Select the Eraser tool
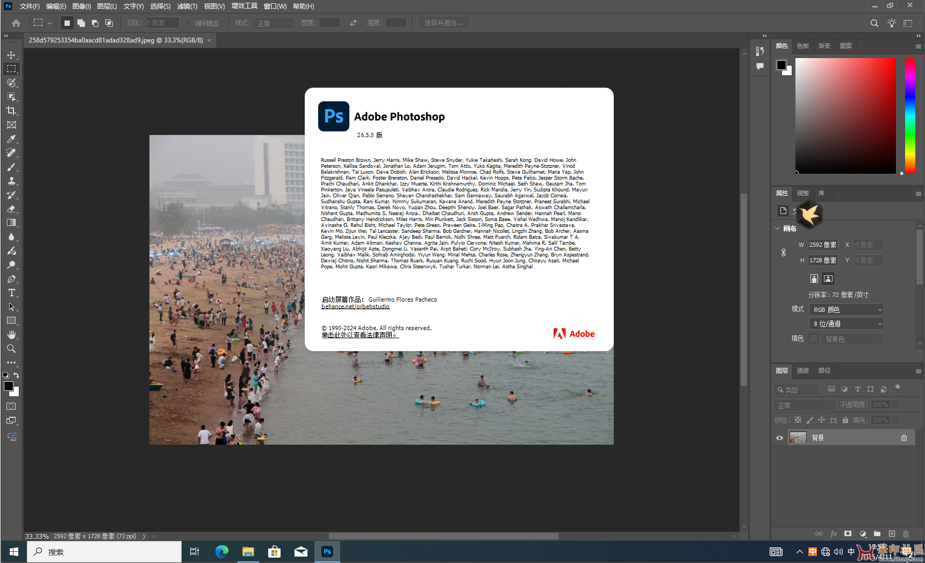The height and width of the screenshot is (563, 925). pyautogui.click(x=11, y=209)
